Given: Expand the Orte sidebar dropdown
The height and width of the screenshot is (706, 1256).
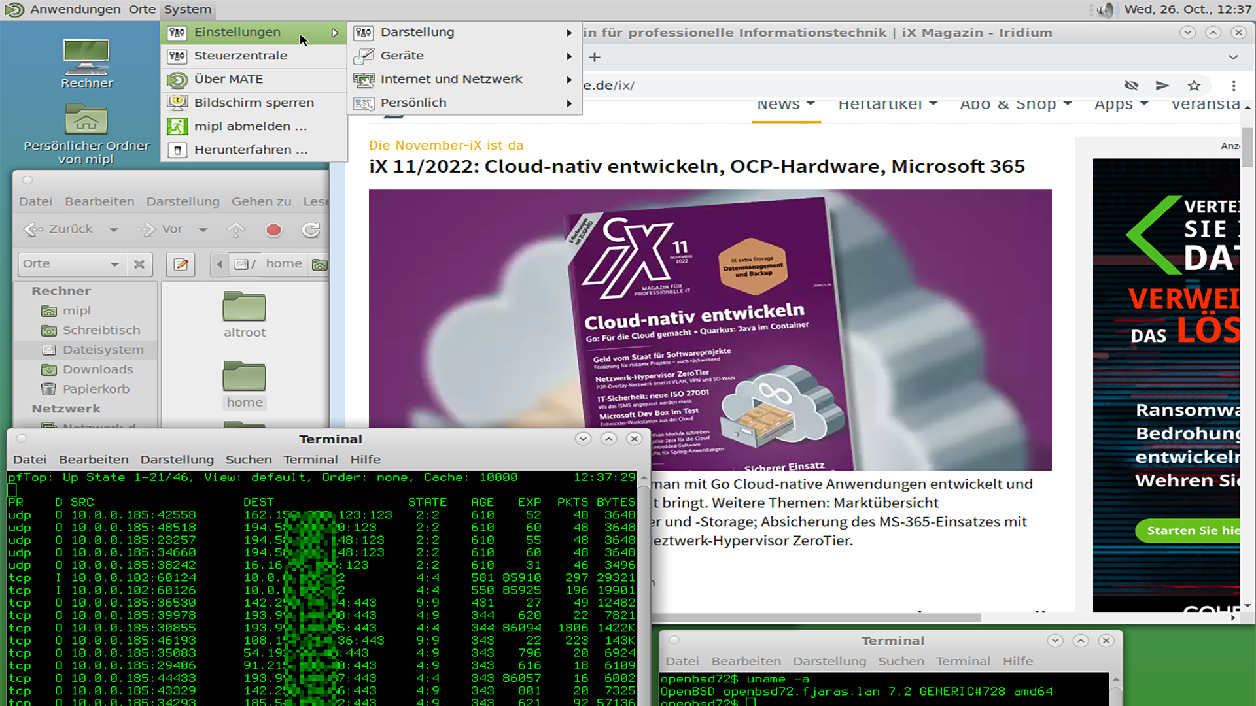Looking at the screenshot, I should click(114, 264).
